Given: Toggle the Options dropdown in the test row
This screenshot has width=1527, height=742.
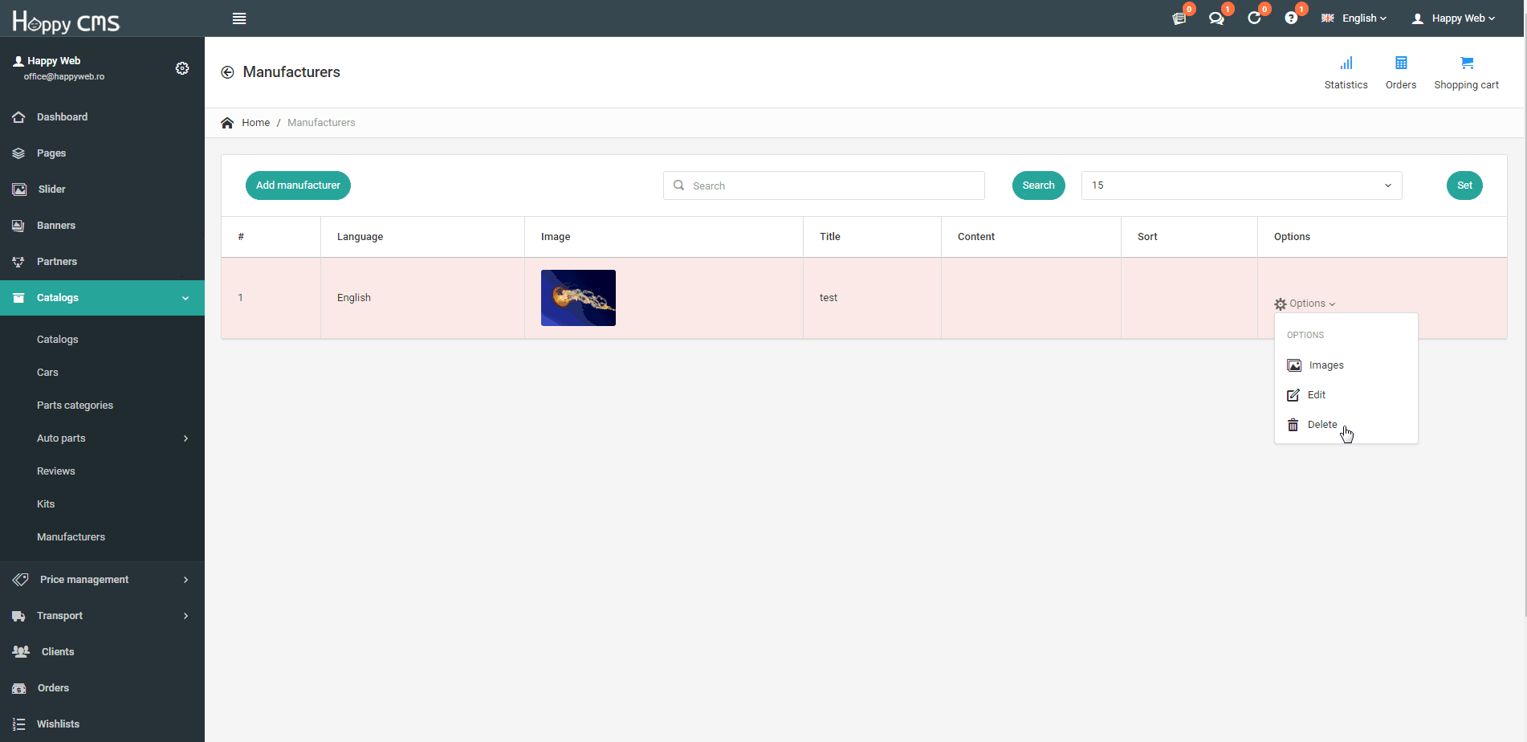Looking at the screenshot, I should click(x=1305, y=304).
